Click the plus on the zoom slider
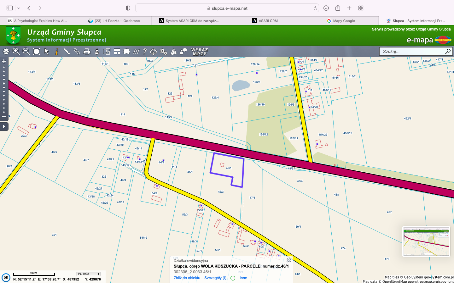The width and height of the screenshot is (454, 283). click(4, 61)
